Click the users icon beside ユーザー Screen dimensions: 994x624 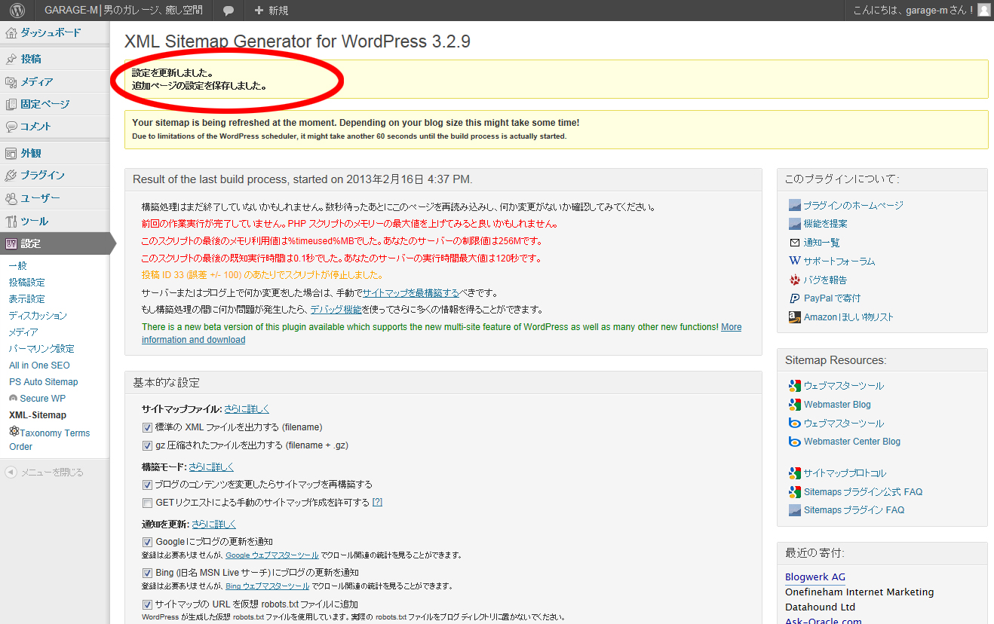click(11, 198)
